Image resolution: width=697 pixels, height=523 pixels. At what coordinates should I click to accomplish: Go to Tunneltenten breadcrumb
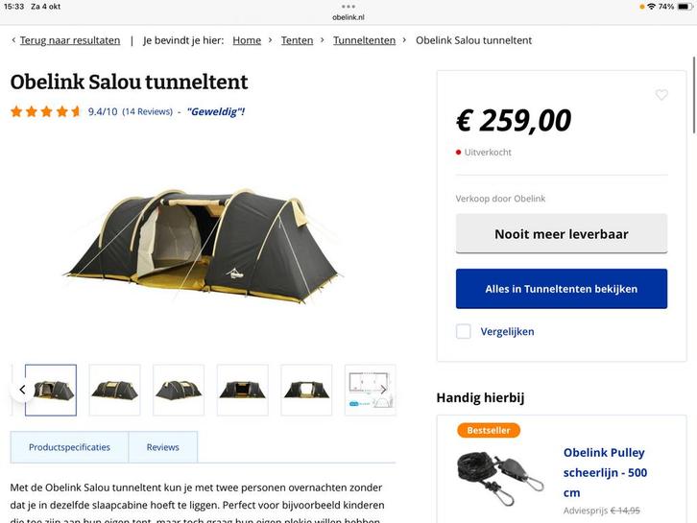point(364,40)
